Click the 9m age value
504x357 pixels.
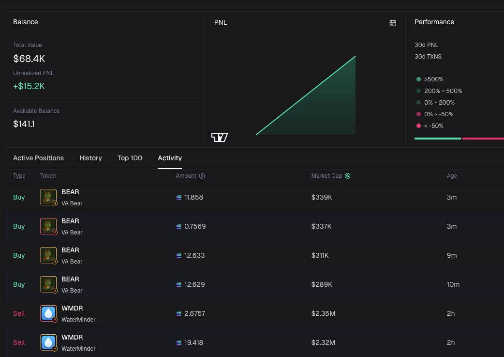pyautogui.click(x=452, y=255)
